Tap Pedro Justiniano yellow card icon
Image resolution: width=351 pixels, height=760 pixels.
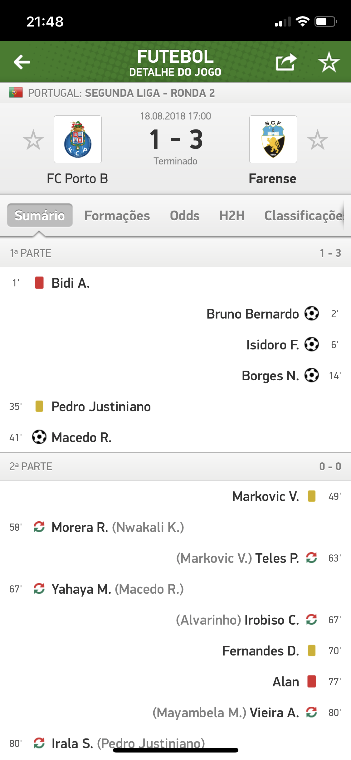point(39,406)
